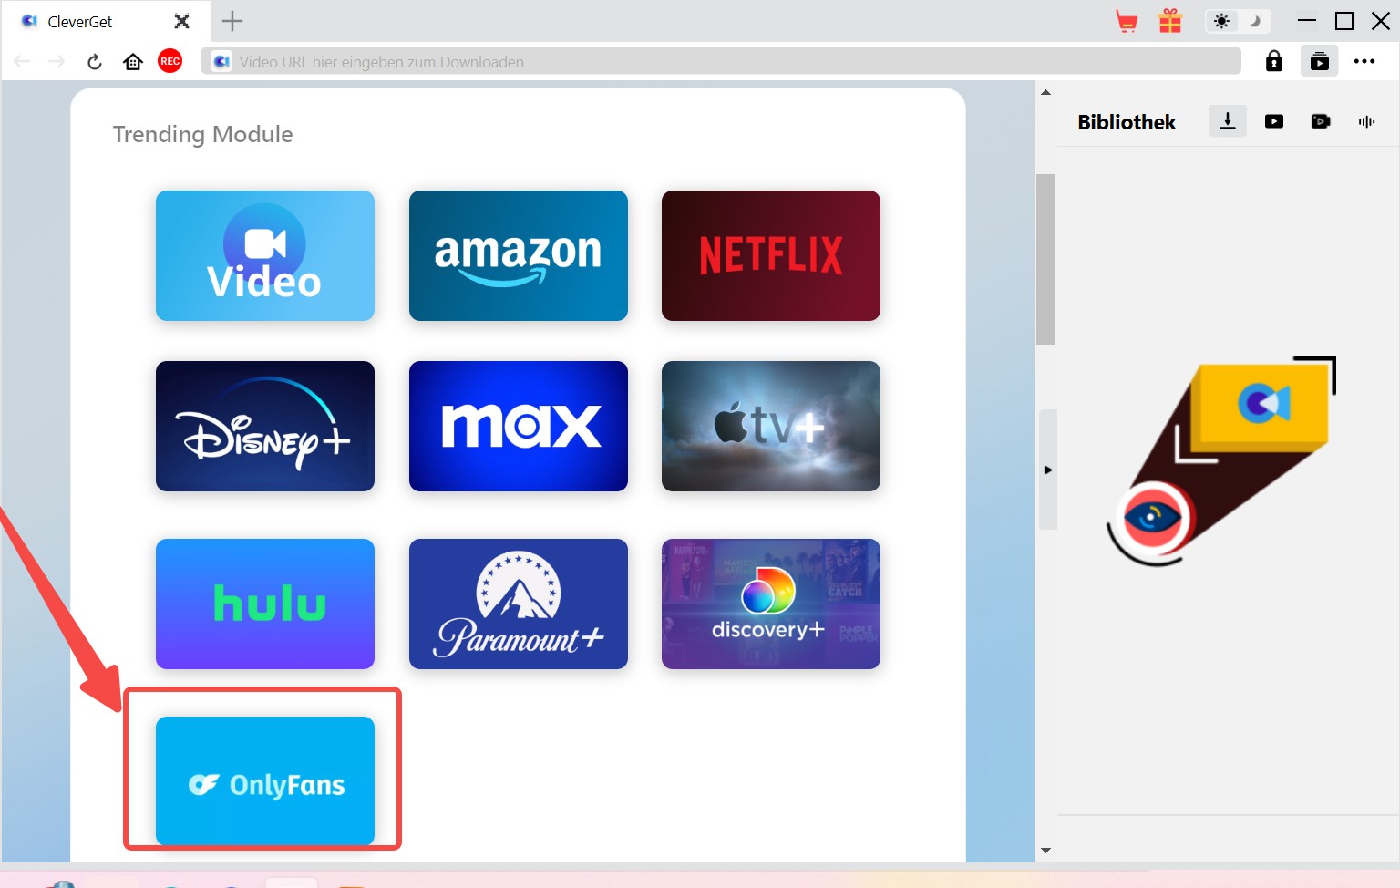Open the three-dot more menu

pos(1364,61)
